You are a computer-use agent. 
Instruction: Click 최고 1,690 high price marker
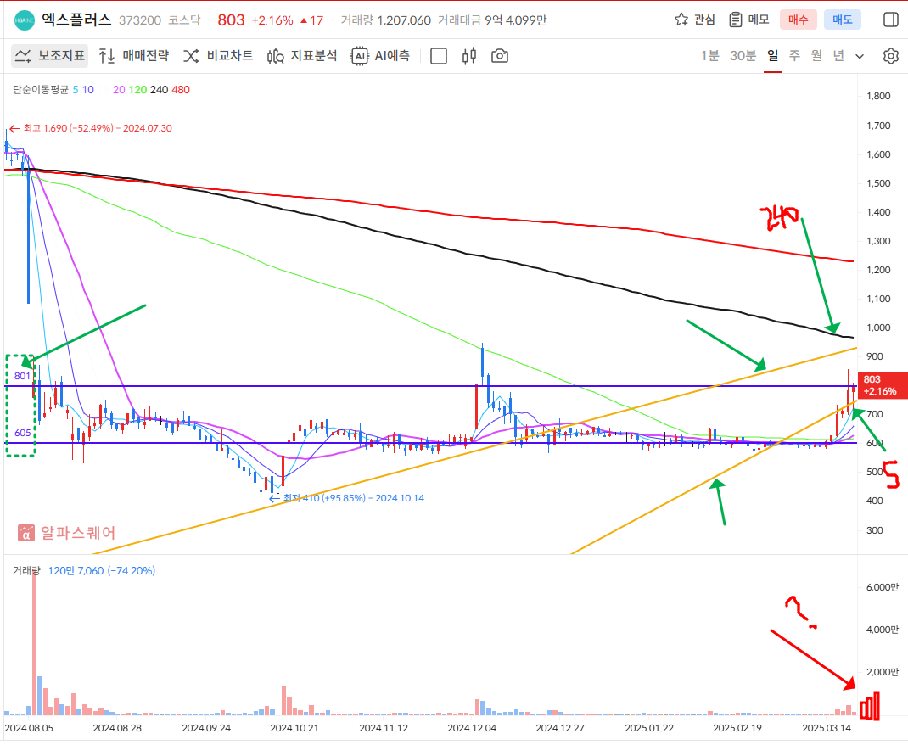pyautogui.click(x=91, y=128)
